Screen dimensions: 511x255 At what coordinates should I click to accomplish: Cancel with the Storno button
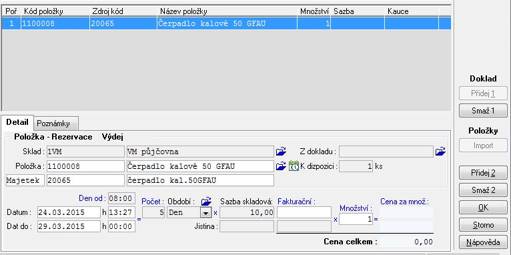point(483,225)
